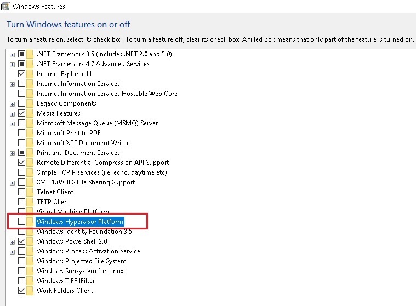Uncheck the Media Features checkbox

(x=22, y=113)
